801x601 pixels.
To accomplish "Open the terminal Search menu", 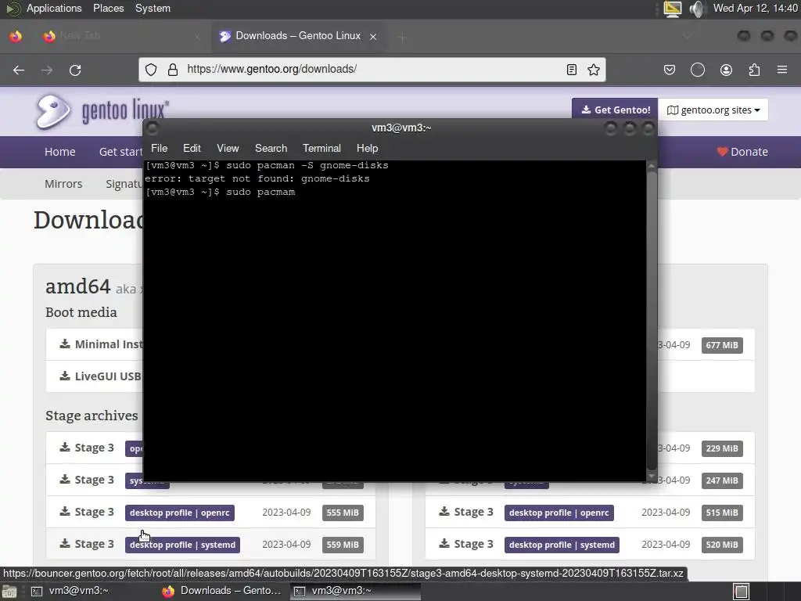I will point(271,148).
